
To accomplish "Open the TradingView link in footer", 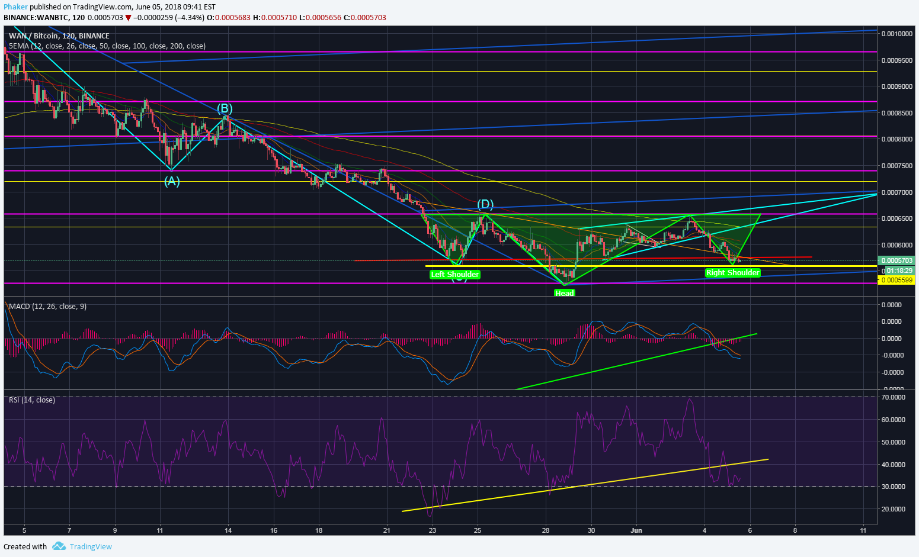I will pos(91,546).
